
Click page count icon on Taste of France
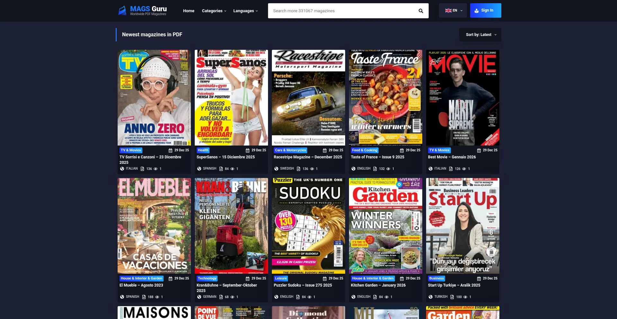point(375,169)
